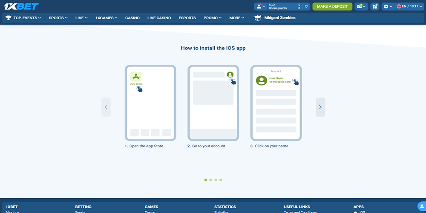Go back to previous carousel slide

(x=106, y=107)
